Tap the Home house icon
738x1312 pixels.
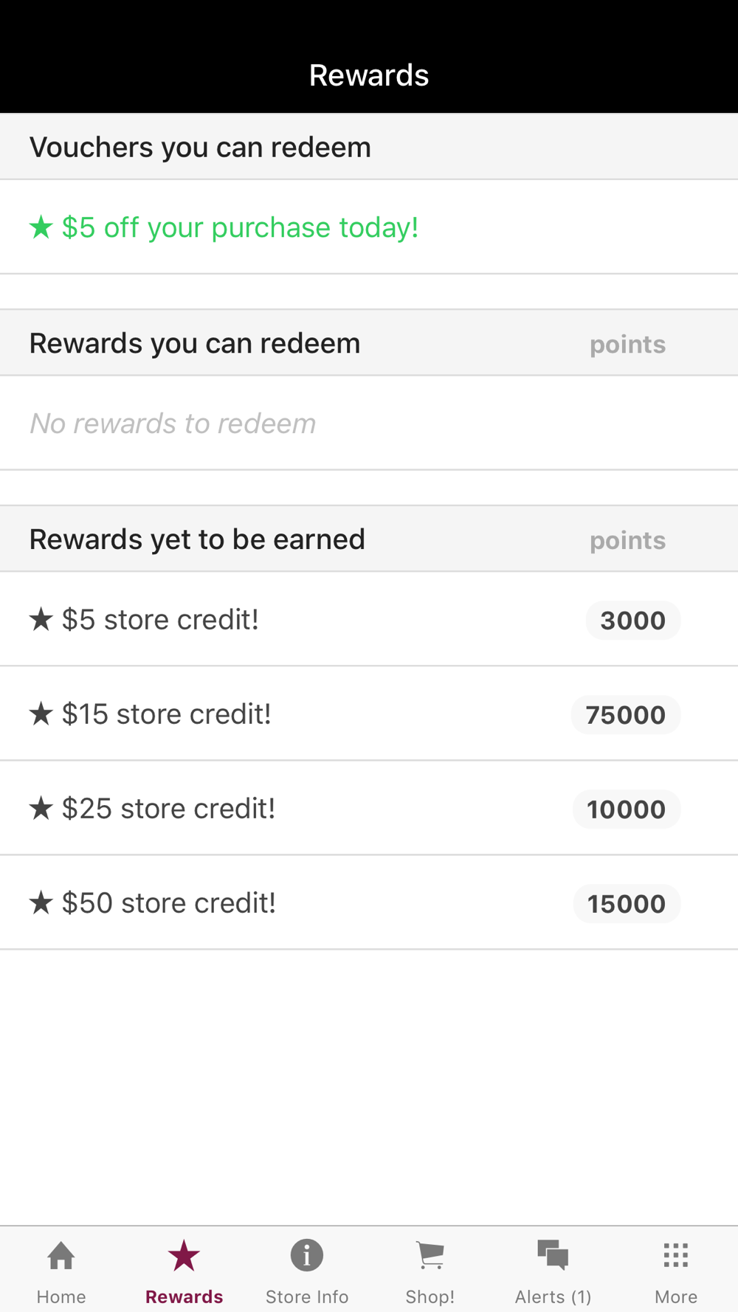61,1255
